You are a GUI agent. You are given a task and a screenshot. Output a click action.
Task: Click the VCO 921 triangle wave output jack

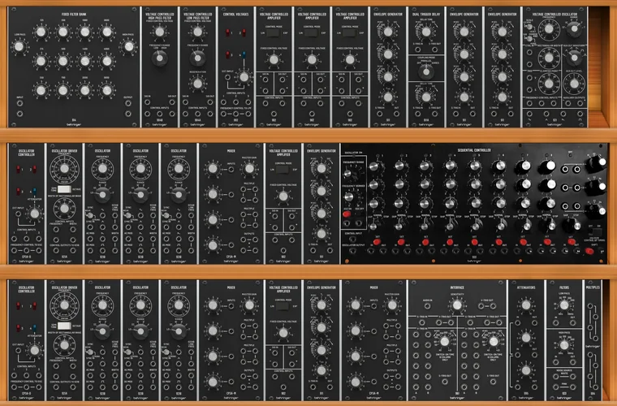[x=546, y=114]
